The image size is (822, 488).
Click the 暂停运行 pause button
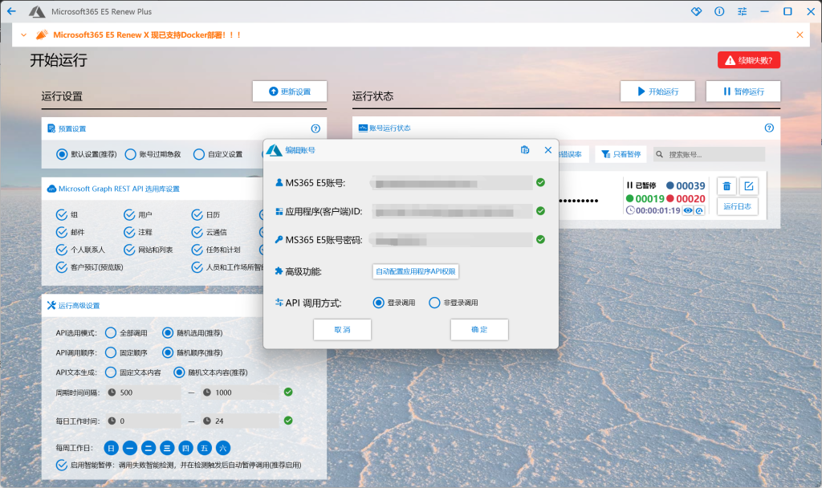click(x=743, y=91)
